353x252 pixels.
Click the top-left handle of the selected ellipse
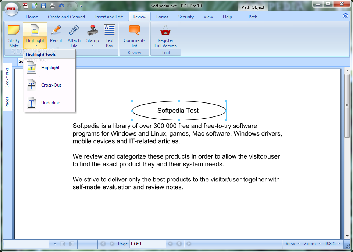[x=132, y=101]
